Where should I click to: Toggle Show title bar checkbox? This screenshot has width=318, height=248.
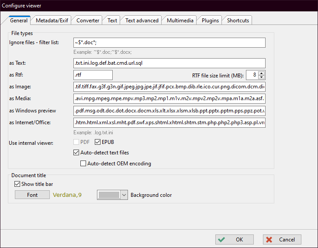click(x=17, y=184)
